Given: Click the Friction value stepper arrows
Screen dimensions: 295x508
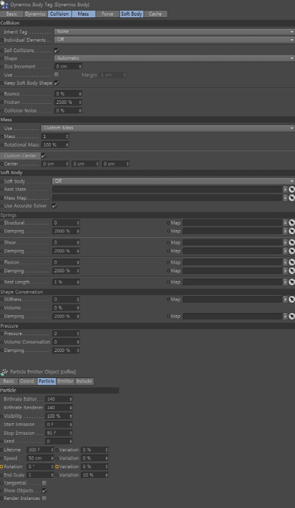Looking at the screenshot, I should (80, 103).
